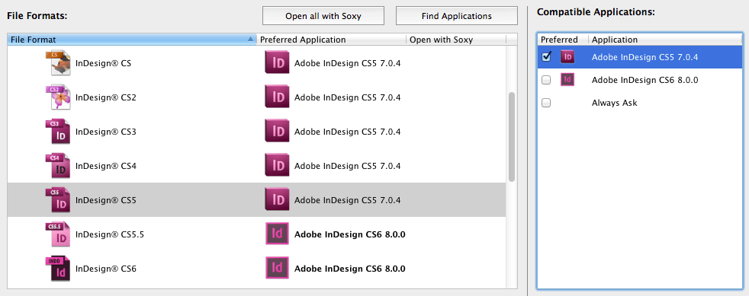Click preferred app icon in InDesign CS4 row

click(277, 166)
